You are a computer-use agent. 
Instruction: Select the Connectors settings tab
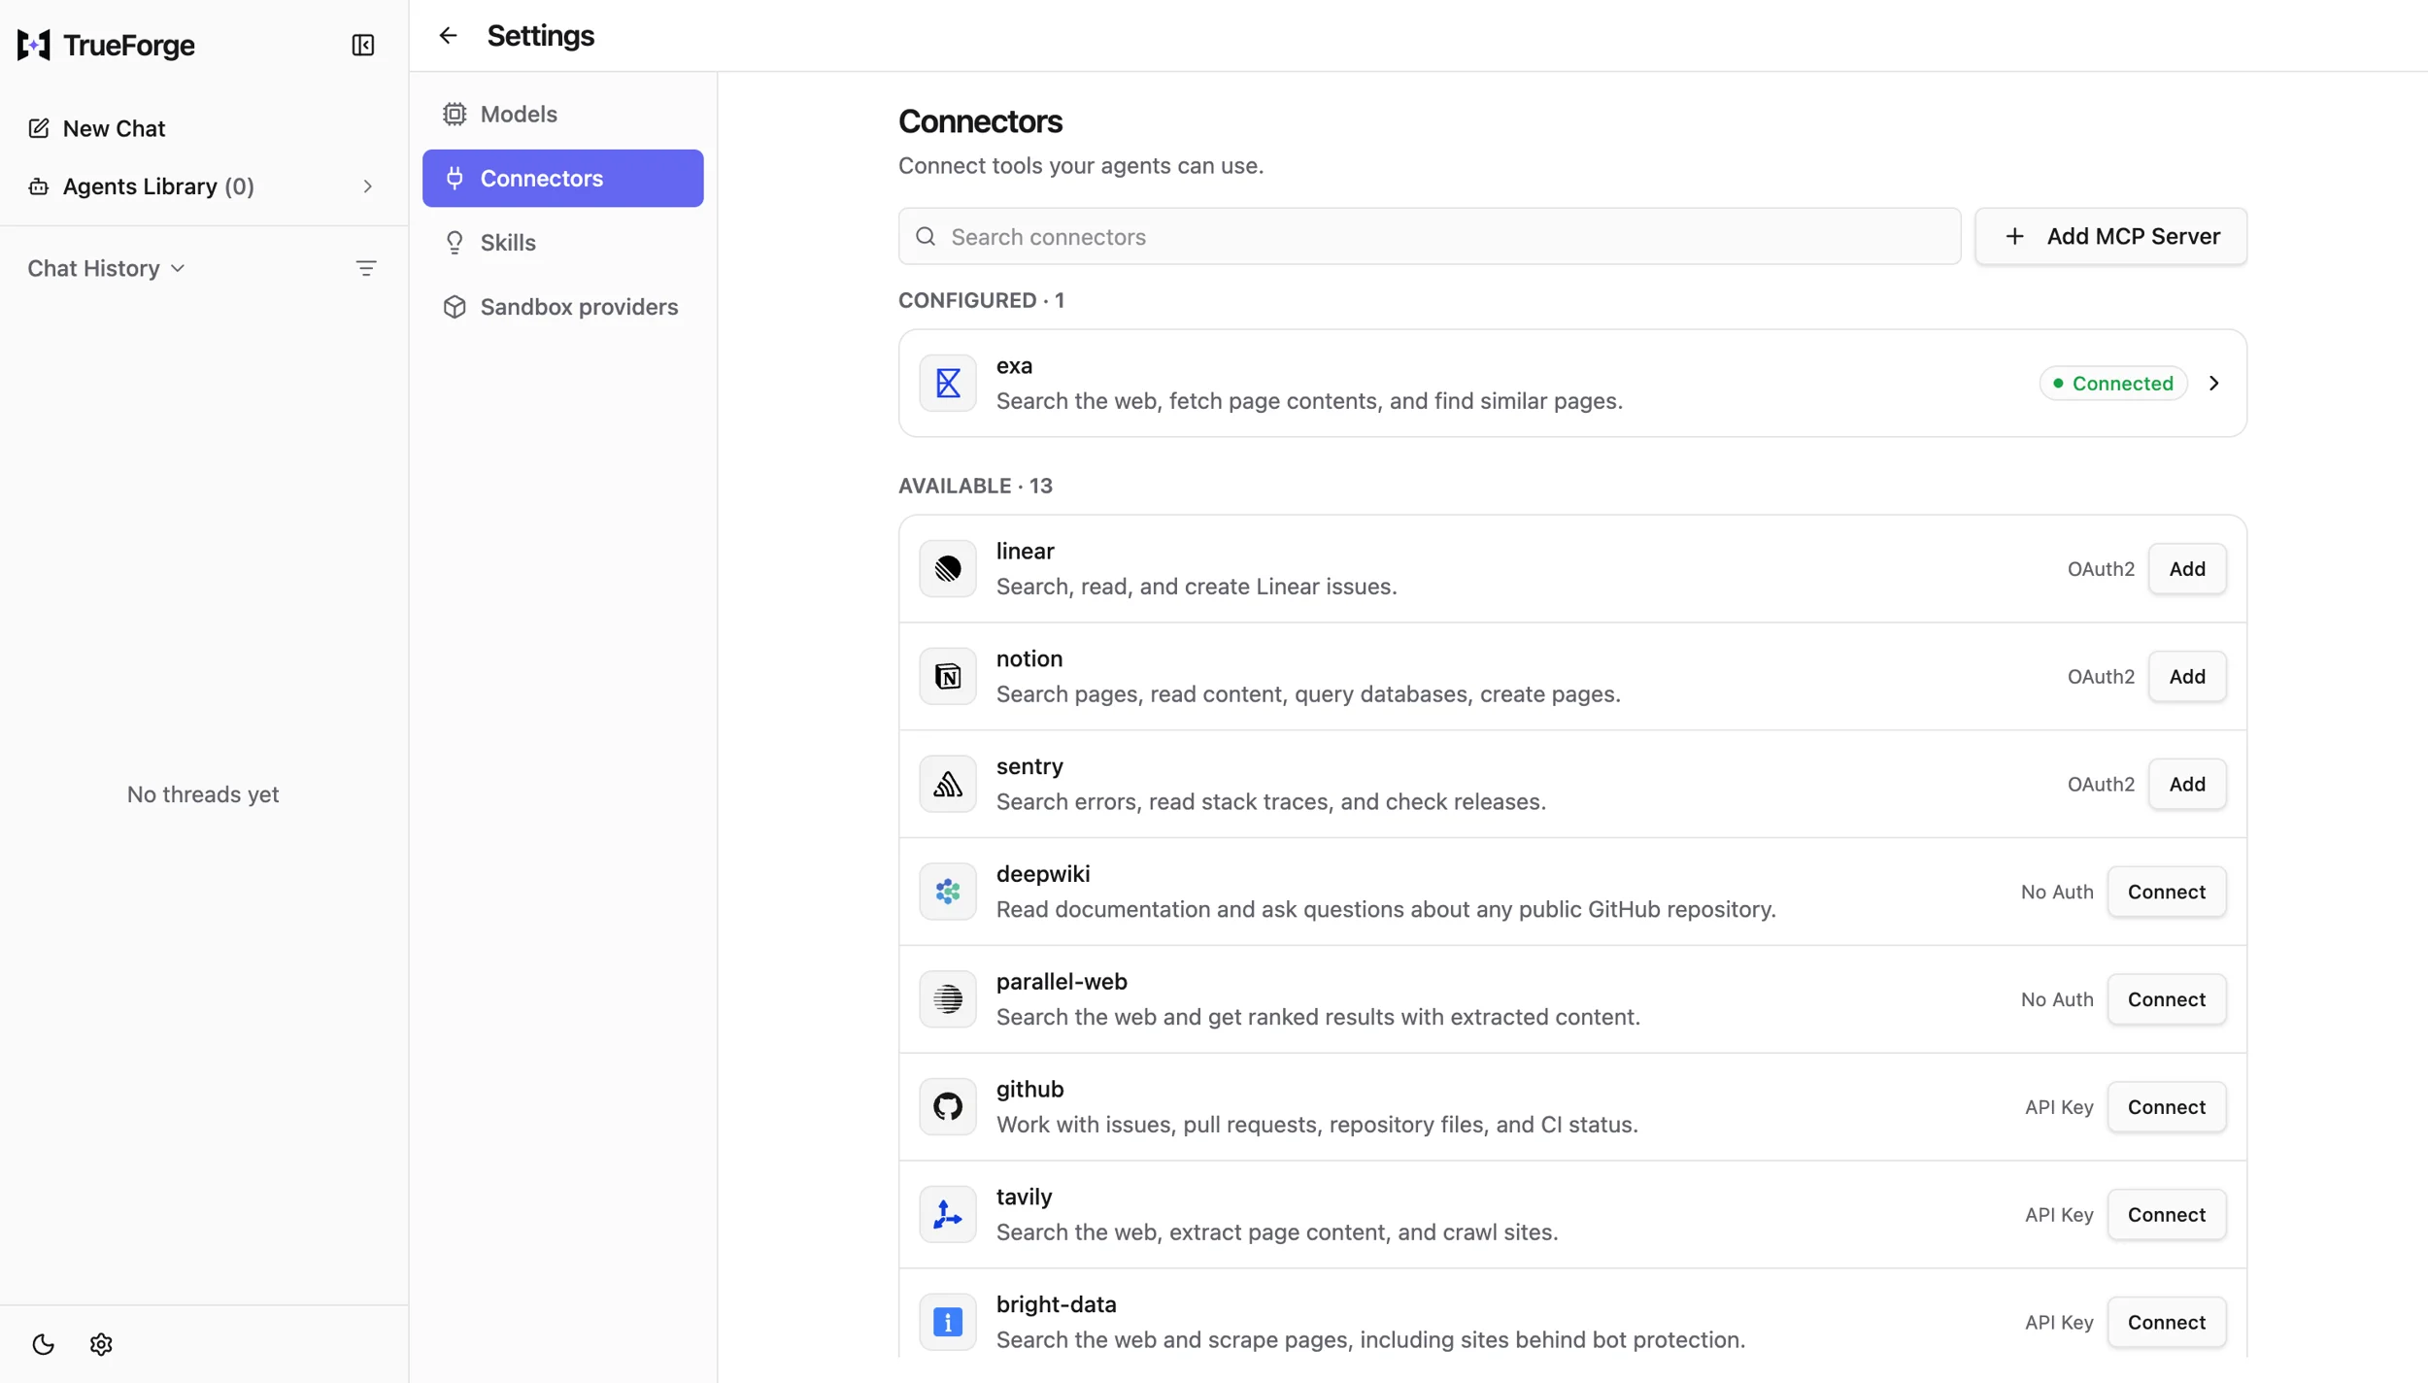(563, 178)
